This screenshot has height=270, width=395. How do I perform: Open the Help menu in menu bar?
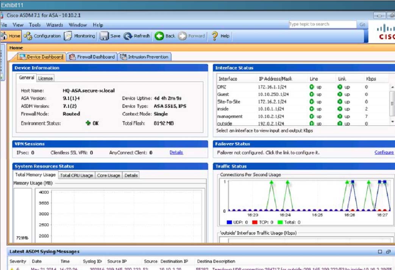tap(98, 25)
